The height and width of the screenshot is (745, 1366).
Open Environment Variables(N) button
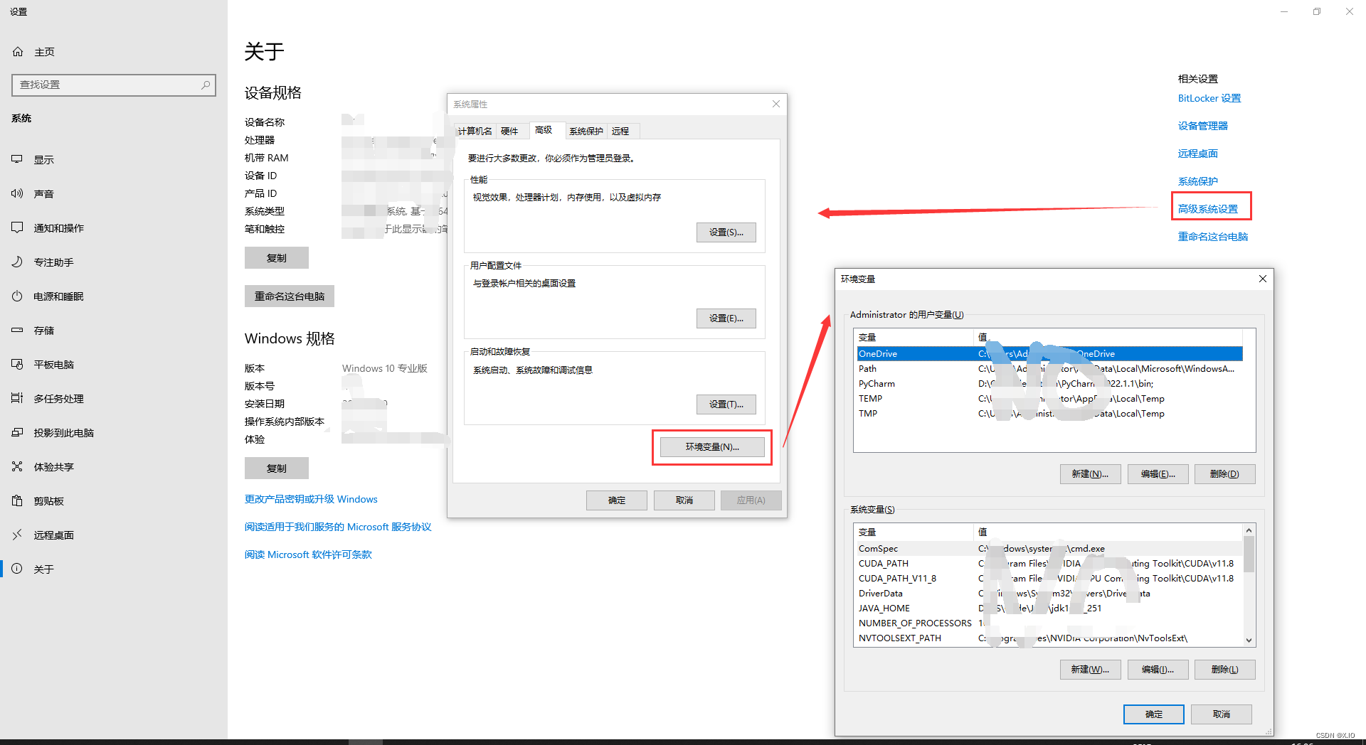(712, 447)
